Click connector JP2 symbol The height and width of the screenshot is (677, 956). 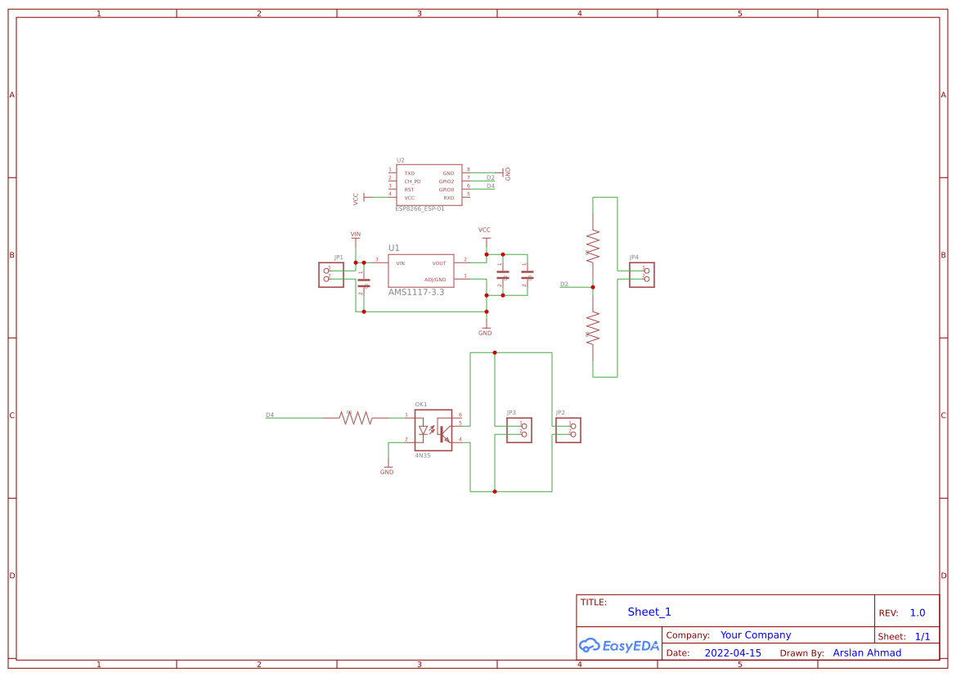coord(568,429)
